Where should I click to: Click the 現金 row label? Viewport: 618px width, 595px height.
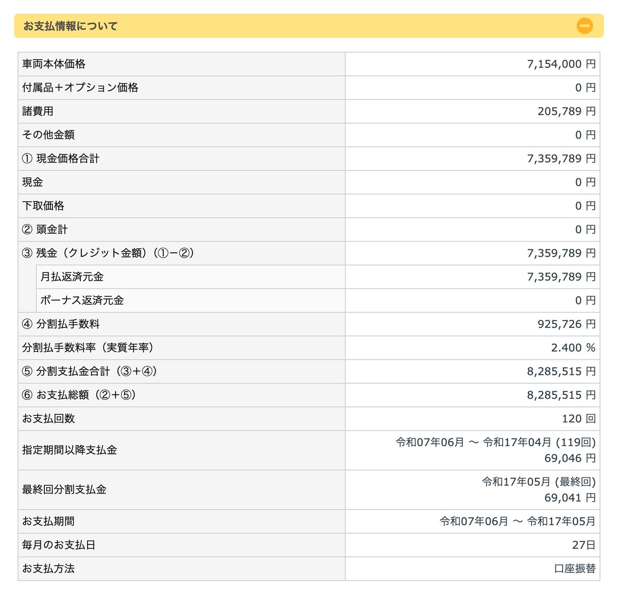[x=32, y=182]
